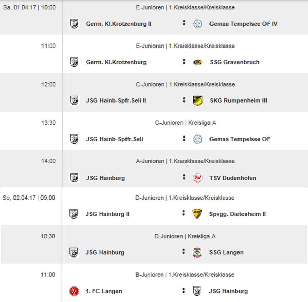This screenshot has width=308, height=302.
Task: Click the Gemaa Tempelsee OF IV club crest
Action: [198, 24]
